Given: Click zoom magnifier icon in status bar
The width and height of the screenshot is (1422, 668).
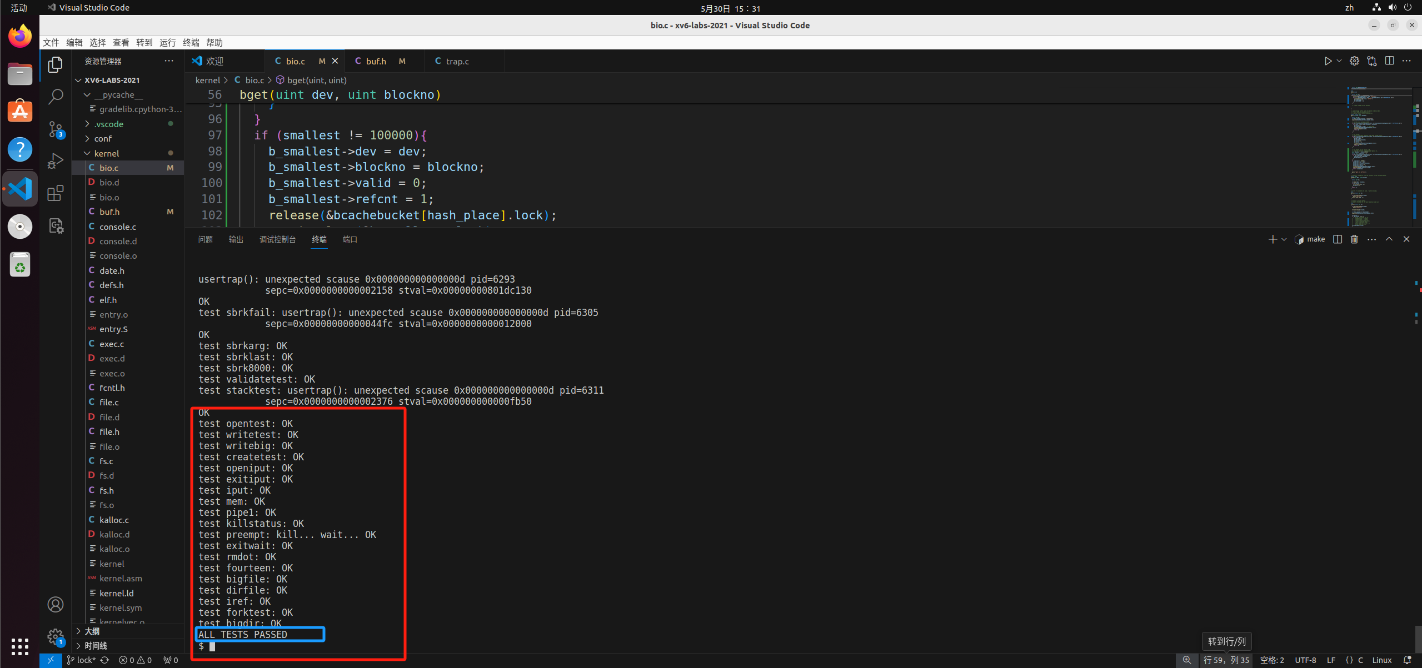Looking at the screenshot, I should point(1187,660).
